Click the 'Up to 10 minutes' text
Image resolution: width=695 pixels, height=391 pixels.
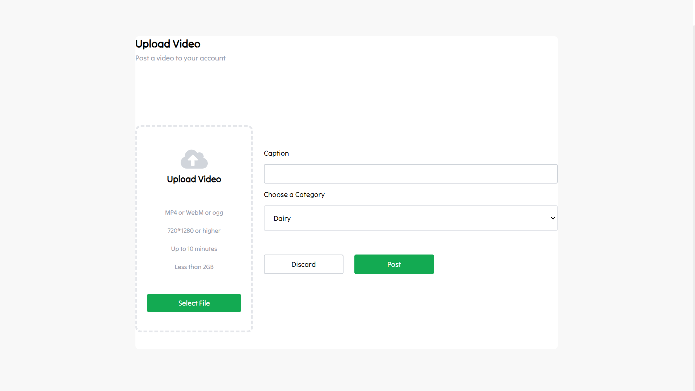[194, 249]
